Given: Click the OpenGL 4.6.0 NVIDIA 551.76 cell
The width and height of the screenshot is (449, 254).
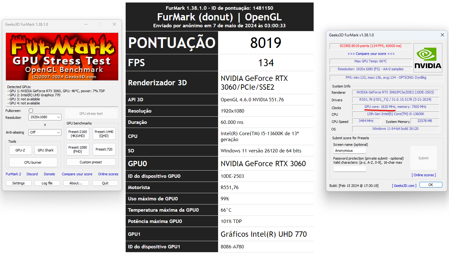Looking at the screenshot, I should point(266,100).
